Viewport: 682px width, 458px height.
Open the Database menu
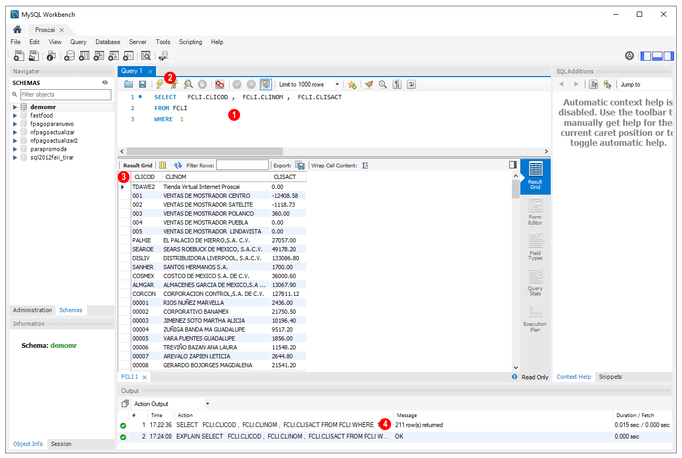[108, 42]
